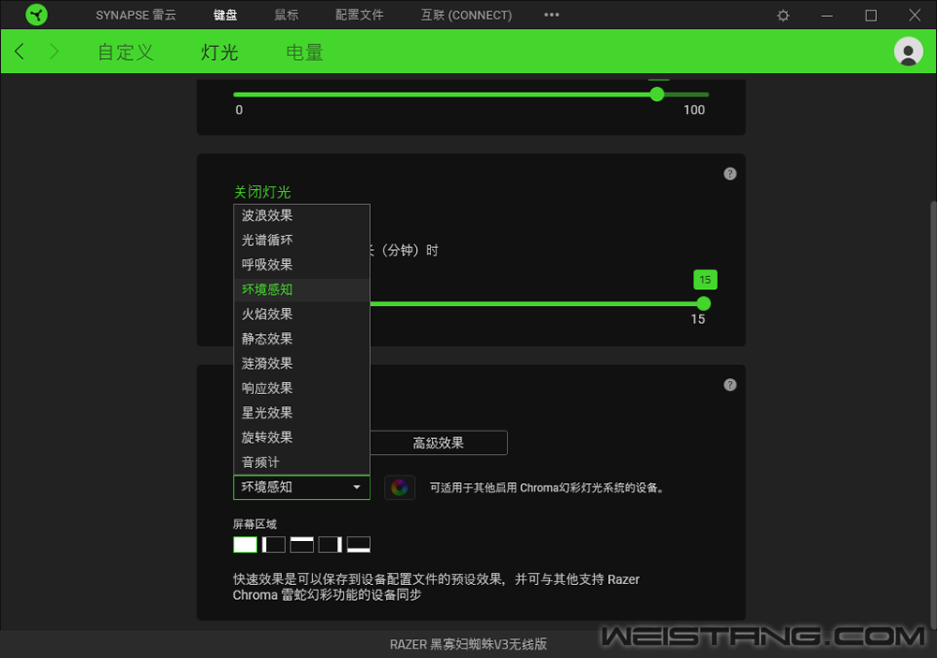Click the Razer Synapse logo icon
937x658 pixels.
(37, 14)
